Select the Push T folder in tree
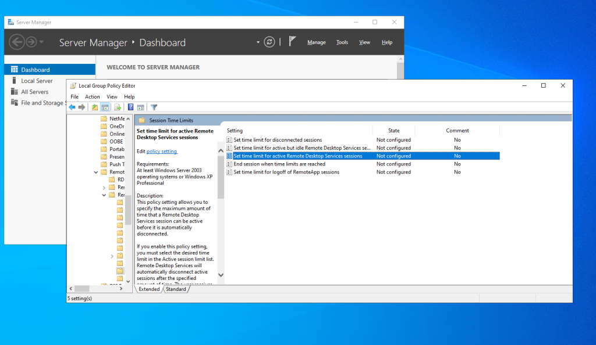Image resolution: width=596 pixels, height=345 pixels. coord(112,164)
